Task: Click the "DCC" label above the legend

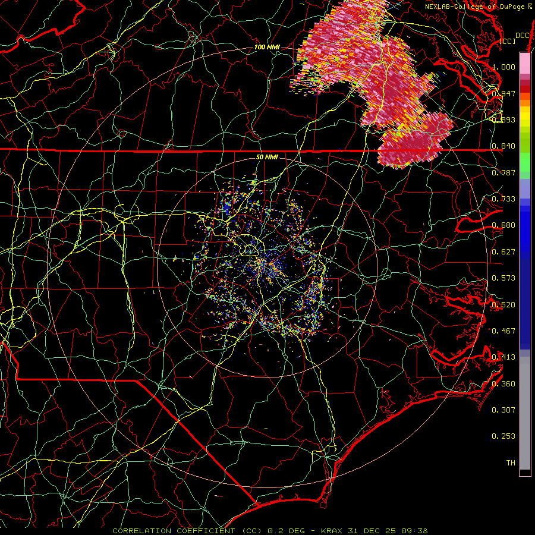Action: (x=523, y=36)
